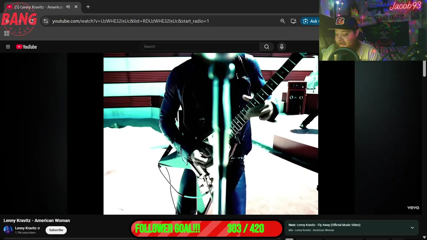Click the YouTube search magnifier button
Image resolution: width=427 pixels, height=240 pixels.
(267, 47)
